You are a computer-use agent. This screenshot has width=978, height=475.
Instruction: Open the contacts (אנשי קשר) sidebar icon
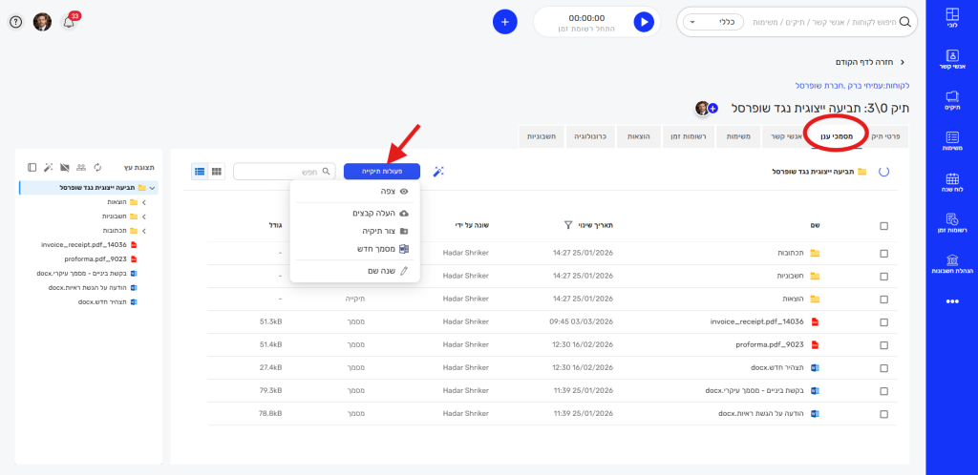point(951,59)
